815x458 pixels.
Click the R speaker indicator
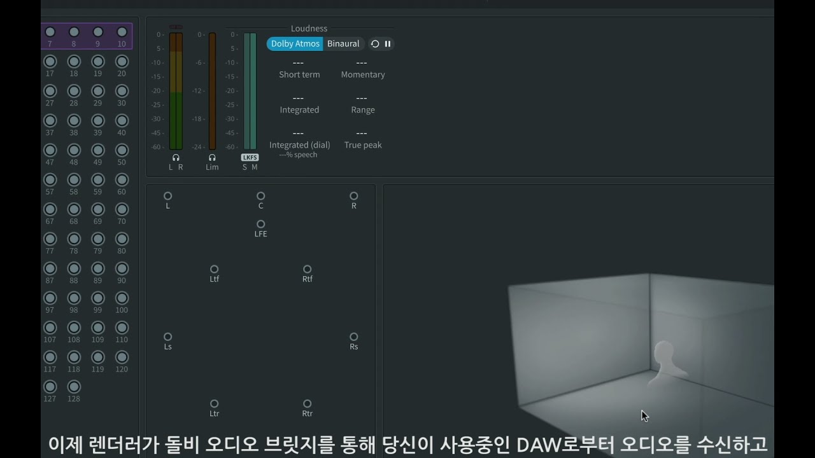[354, 196]
